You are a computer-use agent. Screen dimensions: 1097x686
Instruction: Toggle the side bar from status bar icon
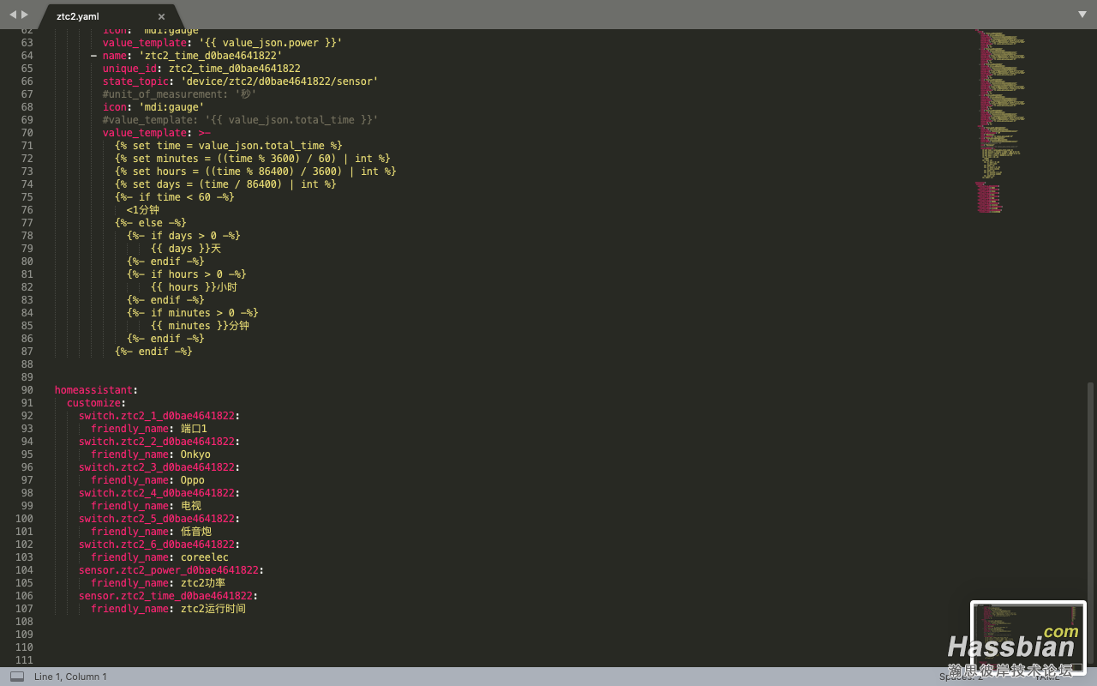17,677
